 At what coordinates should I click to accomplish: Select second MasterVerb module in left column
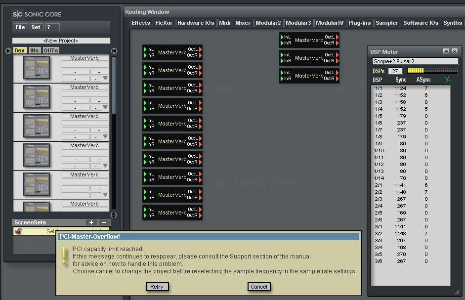coord(172,70)
